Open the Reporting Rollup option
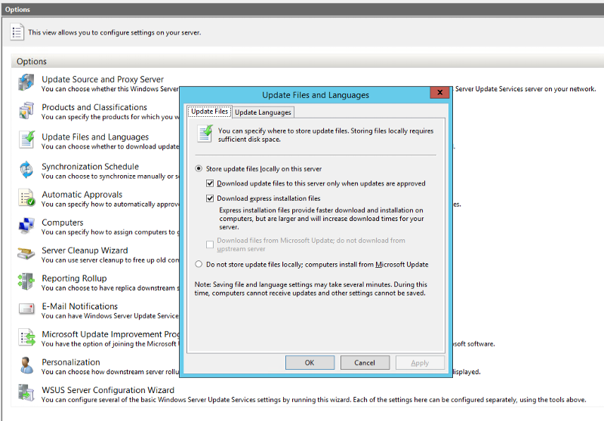The image size is (604, 421). coord(74,278)
